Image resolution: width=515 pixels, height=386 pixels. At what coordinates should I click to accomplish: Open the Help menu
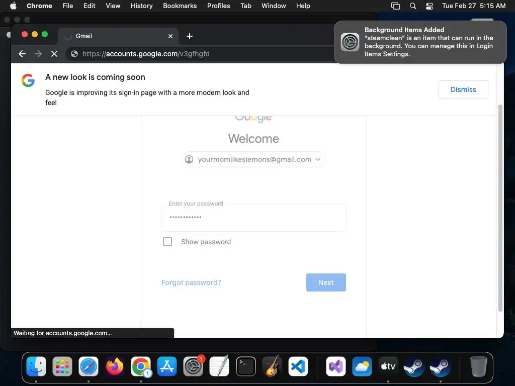(303, 6)
